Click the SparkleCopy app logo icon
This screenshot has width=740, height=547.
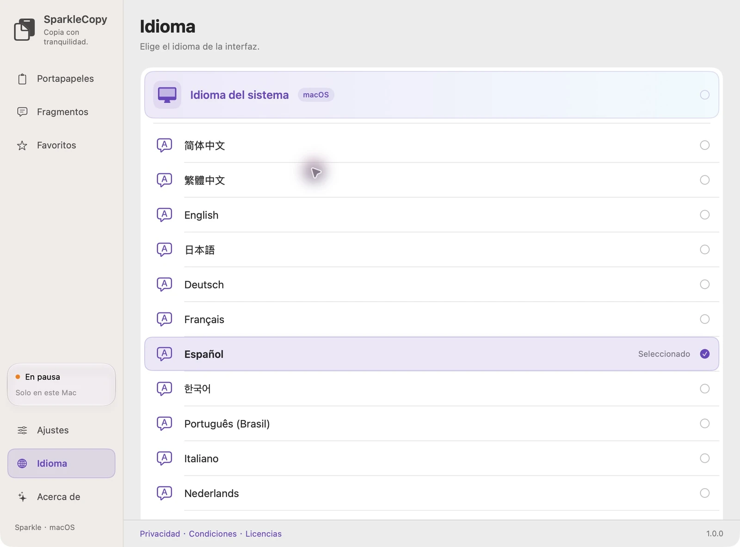25,30
